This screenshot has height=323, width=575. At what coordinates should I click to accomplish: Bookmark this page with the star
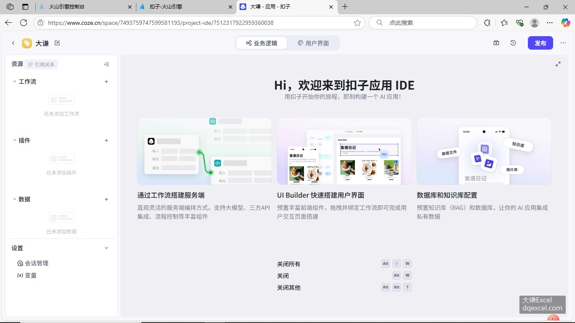(357, 23)
